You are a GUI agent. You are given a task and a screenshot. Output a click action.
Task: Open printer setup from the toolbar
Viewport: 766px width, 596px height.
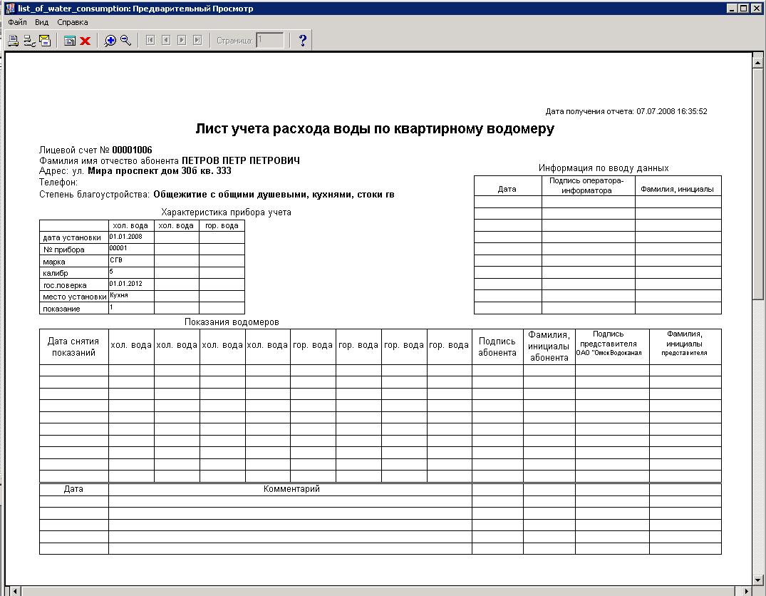coord(29,41)
